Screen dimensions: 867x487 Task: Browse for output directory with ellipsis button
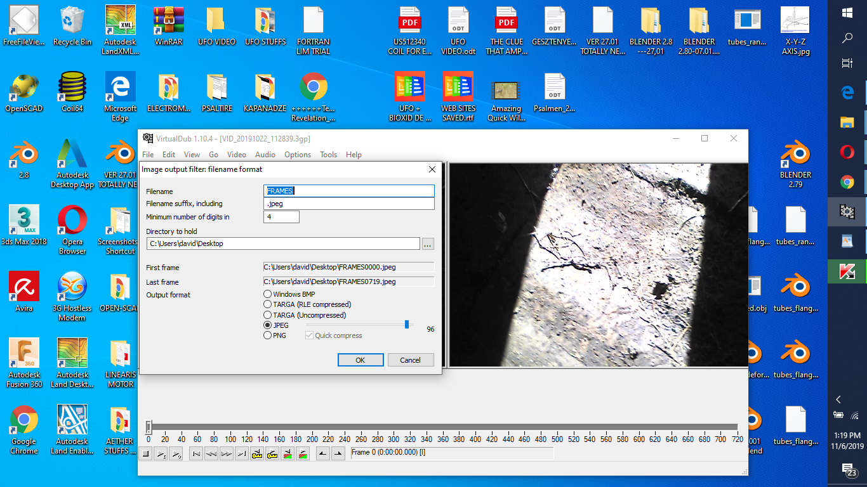[x=428, y=243]
